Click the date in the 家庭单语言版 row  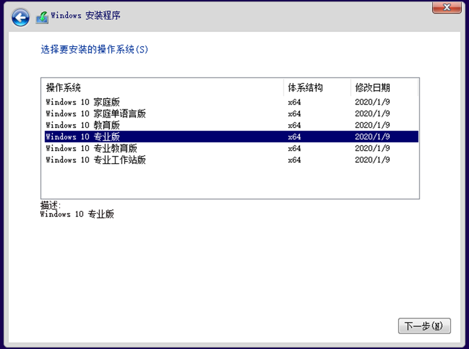(x=372, y=114)
